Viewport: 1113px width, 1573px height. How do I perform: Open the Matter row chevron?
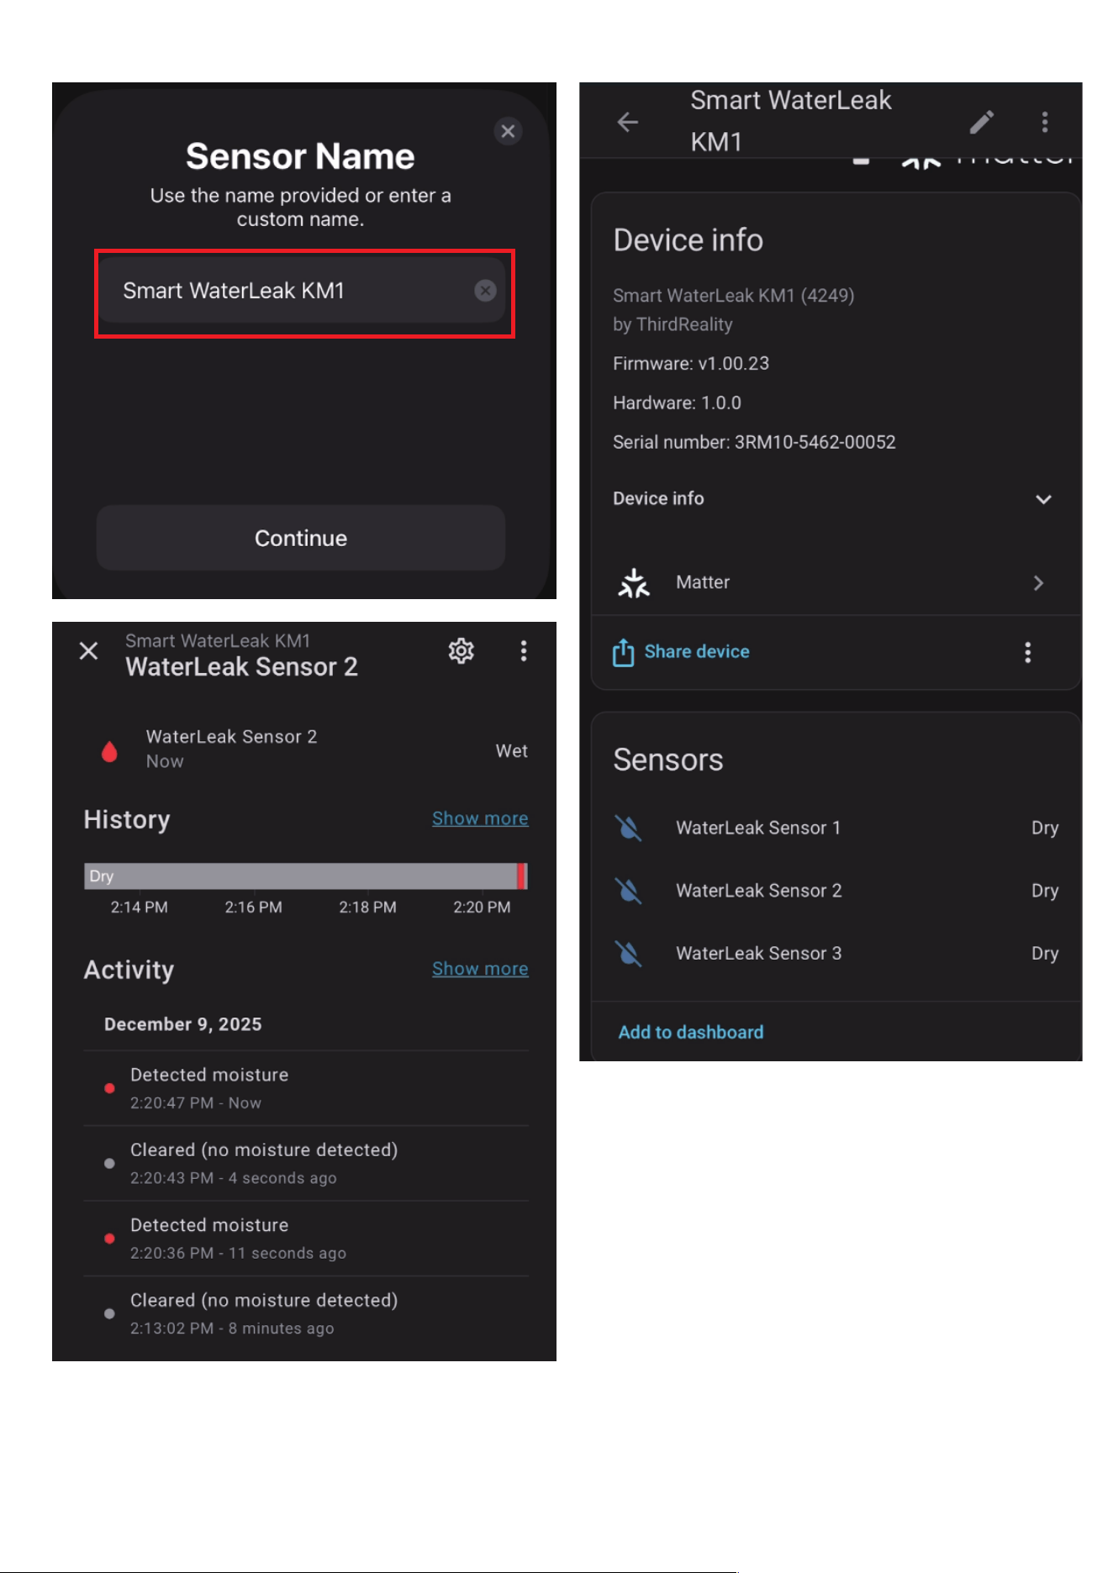click(1038, 583)
